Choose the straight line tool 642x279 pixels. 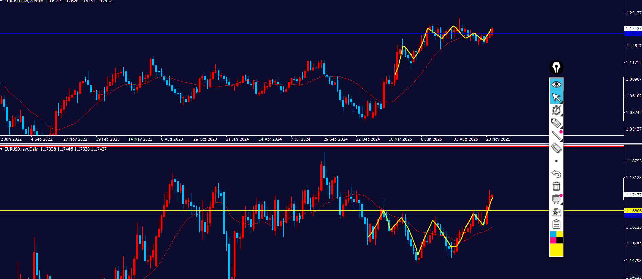(556, 136)
